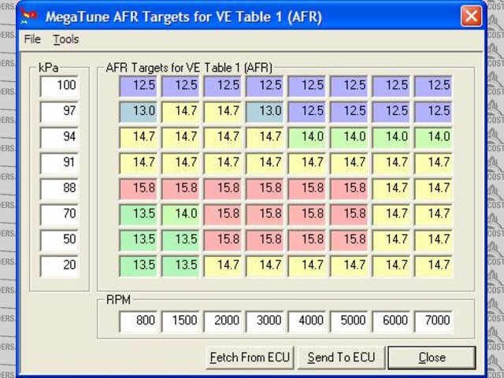Image resolution: width=504 pixels, height=378 pixels.
Task: Click the RPM field showing 800
Action: coord(139,321)
